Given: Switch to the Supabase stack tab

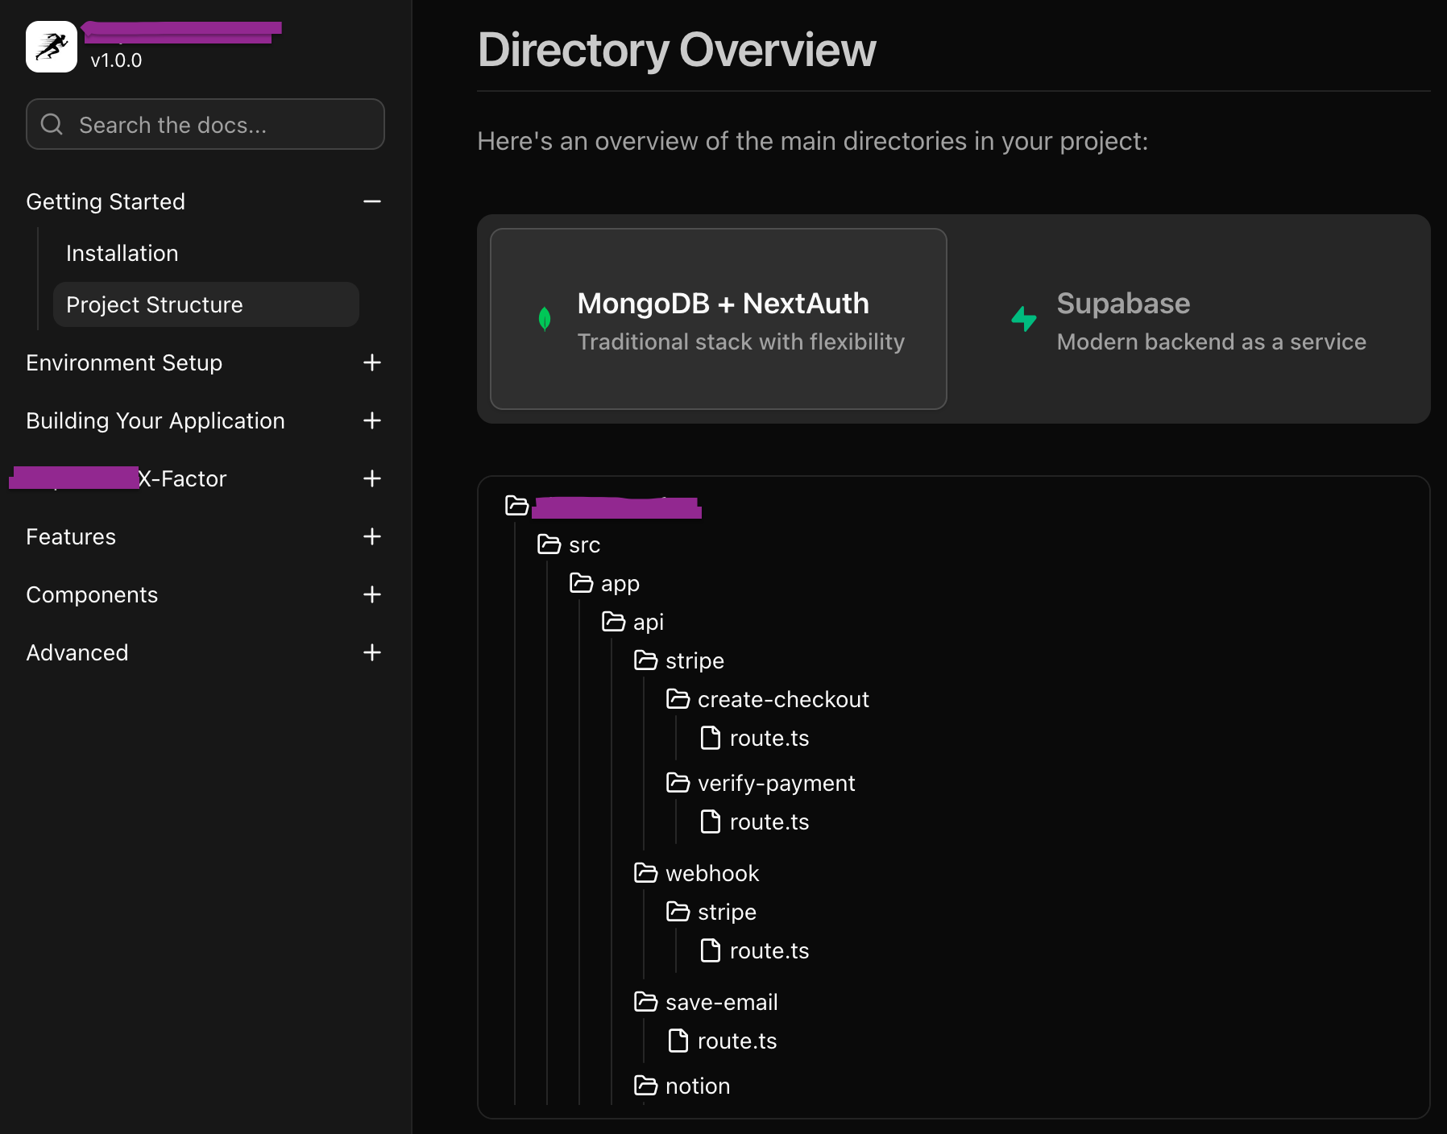Looking at the screenshot, I should [x=1189, y=319].
